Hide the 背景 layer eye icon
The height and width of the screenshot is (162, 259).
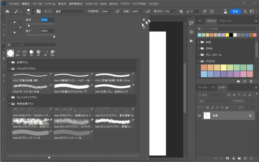[199, 116]
